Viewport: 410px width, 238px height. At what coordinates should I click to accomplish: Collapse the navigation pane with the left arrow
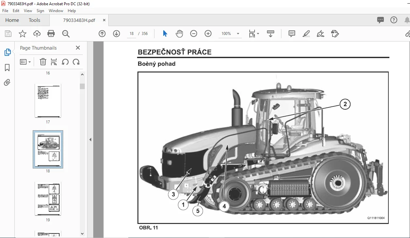[90, 140]
